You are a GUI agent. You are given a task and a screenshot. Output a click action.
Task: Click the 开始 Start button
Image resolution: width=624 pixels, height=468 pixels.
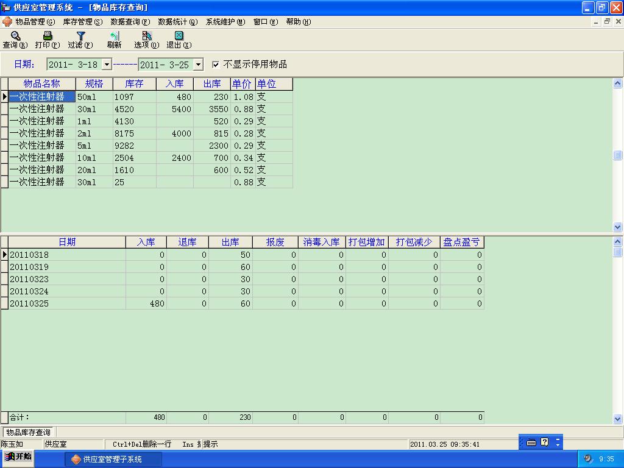point(18,457)
